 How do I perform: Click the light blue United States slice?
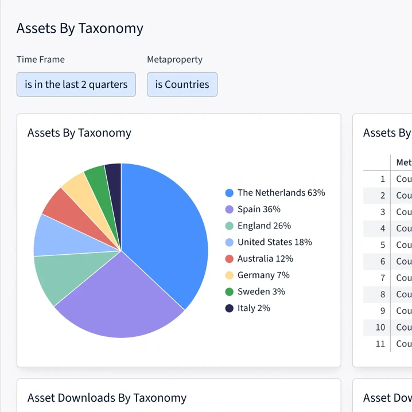coord(52,235)
